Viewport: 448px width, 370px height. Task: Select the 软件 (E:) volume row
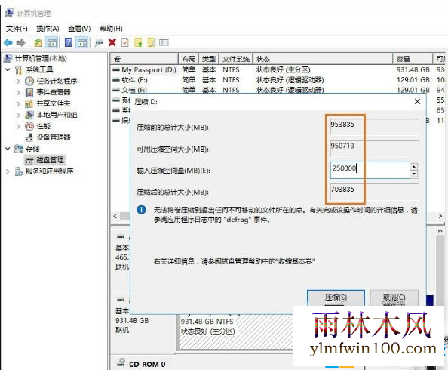click(278, 80)
